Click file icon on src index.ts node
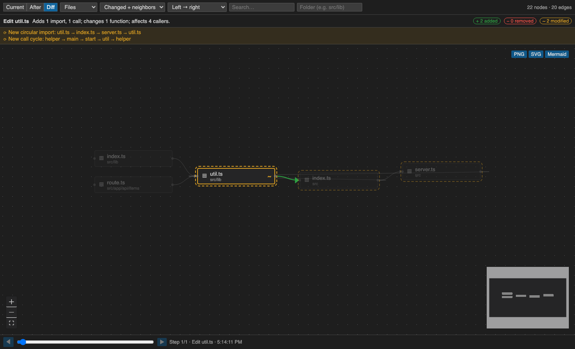This screenshot has height=349, width=575. (307, 180)
